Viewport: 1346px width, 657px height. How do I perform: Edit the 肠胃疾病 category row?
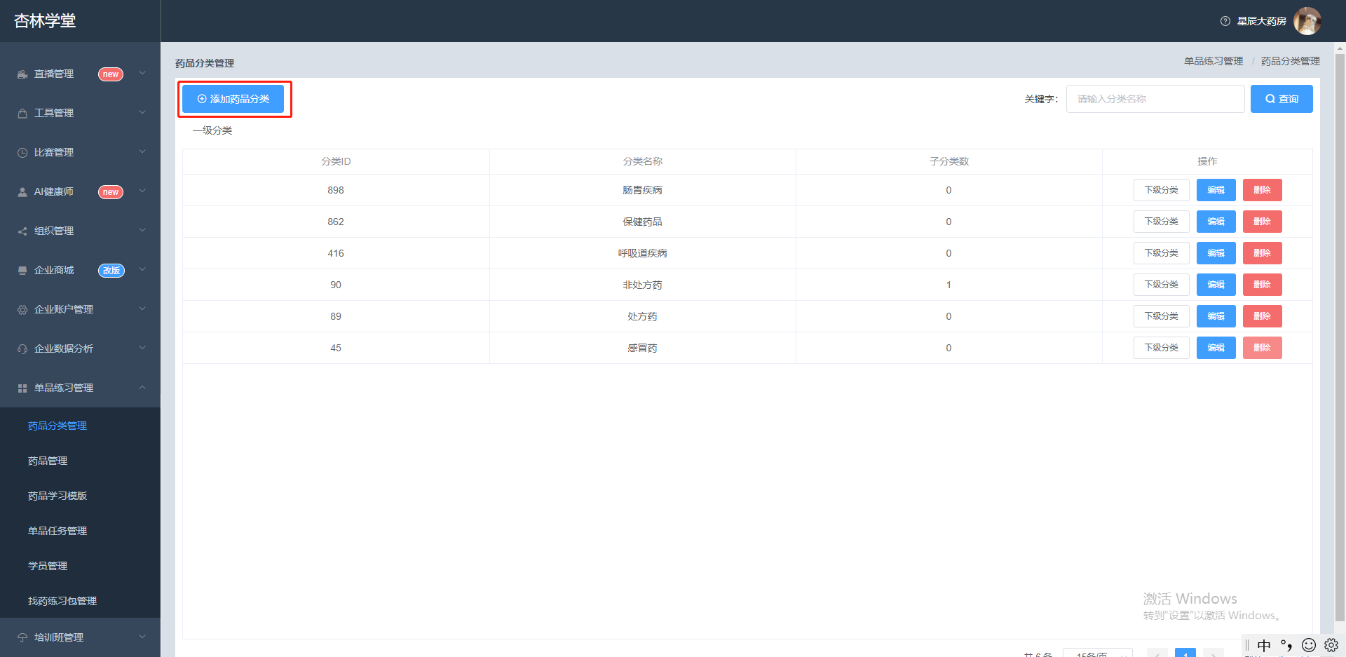pyautogui.click(x=1216, y=190)
